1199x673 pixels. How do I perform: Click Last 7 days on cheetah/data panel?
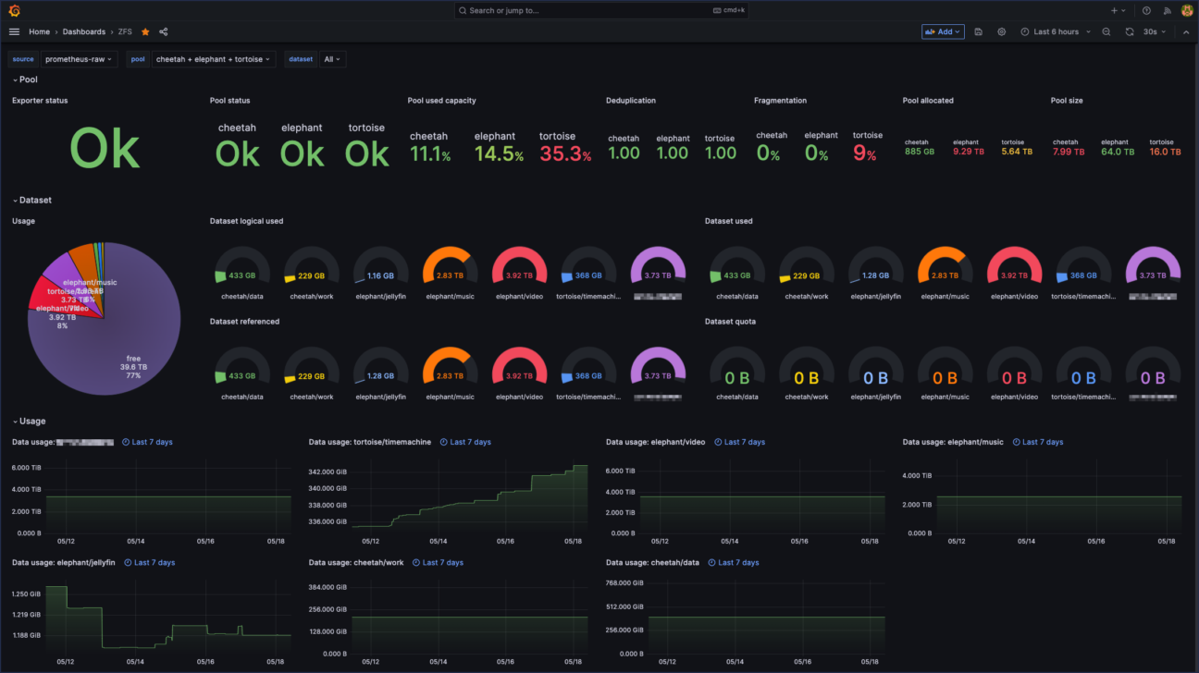733,562
